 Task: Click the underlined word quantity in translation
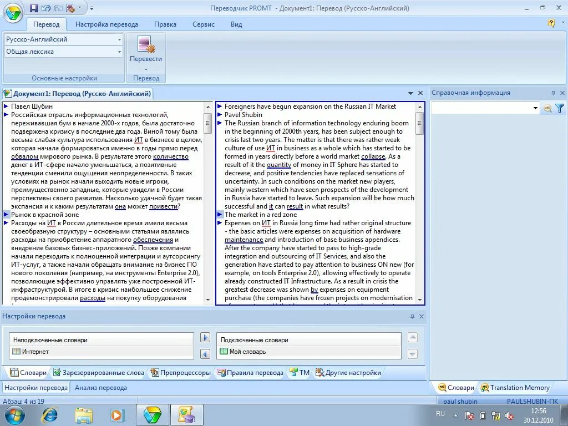(279, 165)
